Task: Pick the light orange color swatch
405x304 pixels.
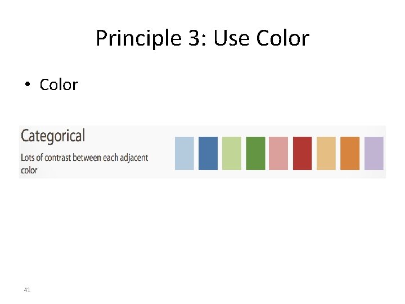Action: [326, 153]
